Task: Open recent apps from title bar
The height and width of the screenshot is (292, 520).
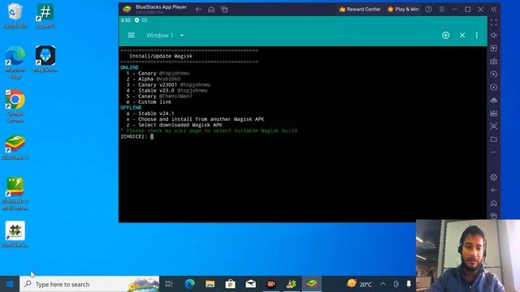Action: point(224,9)
